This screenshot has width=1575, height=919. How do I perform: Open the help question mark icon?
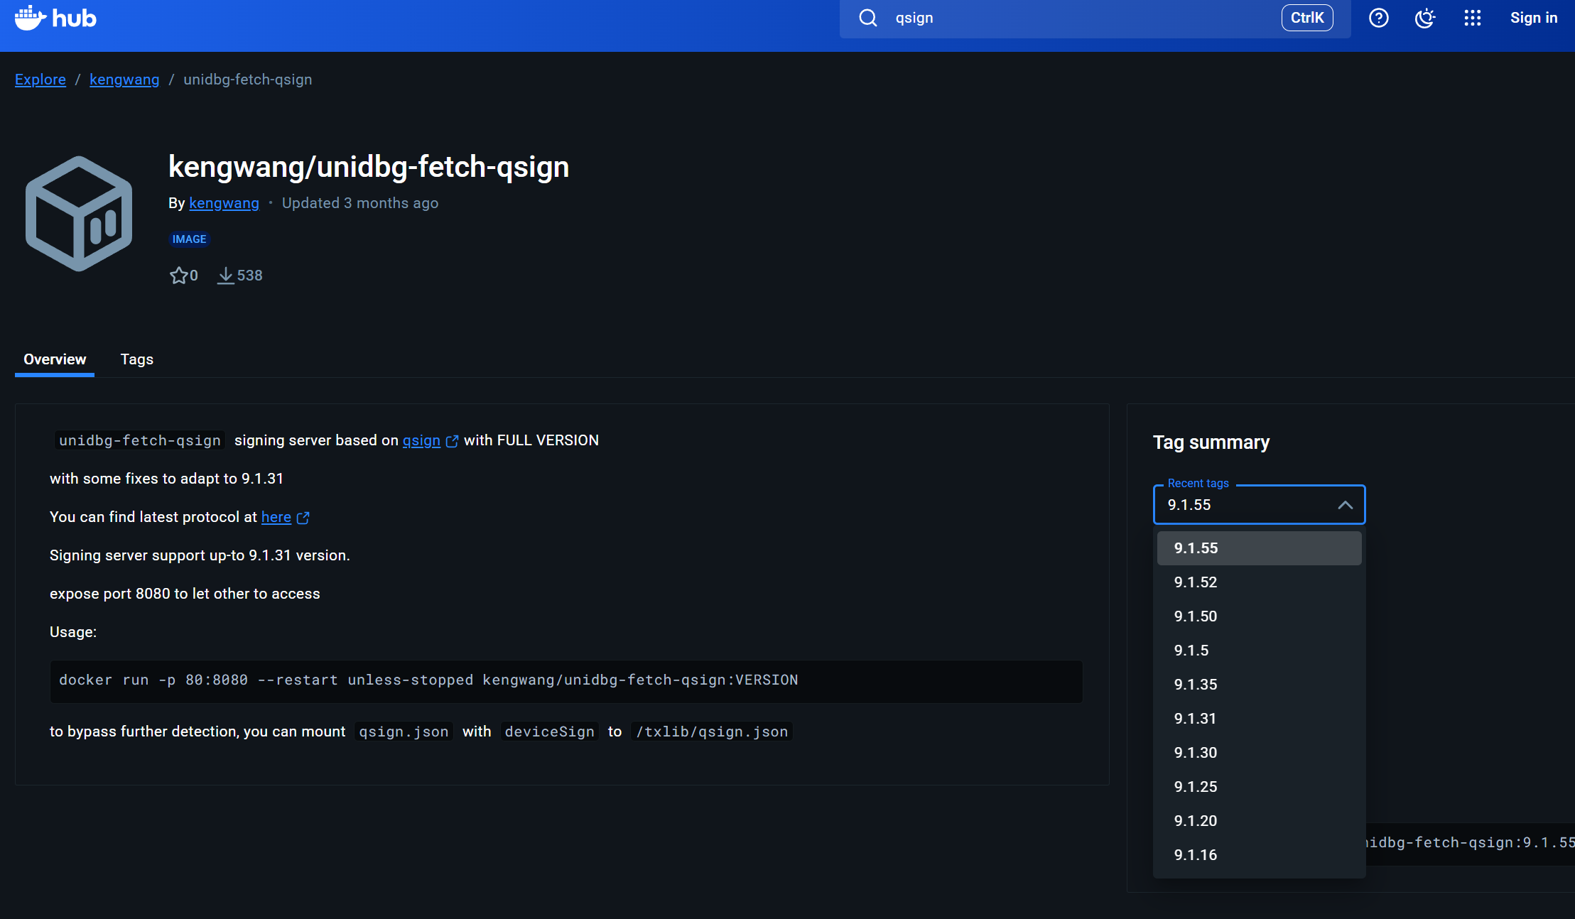[1378, 18]
